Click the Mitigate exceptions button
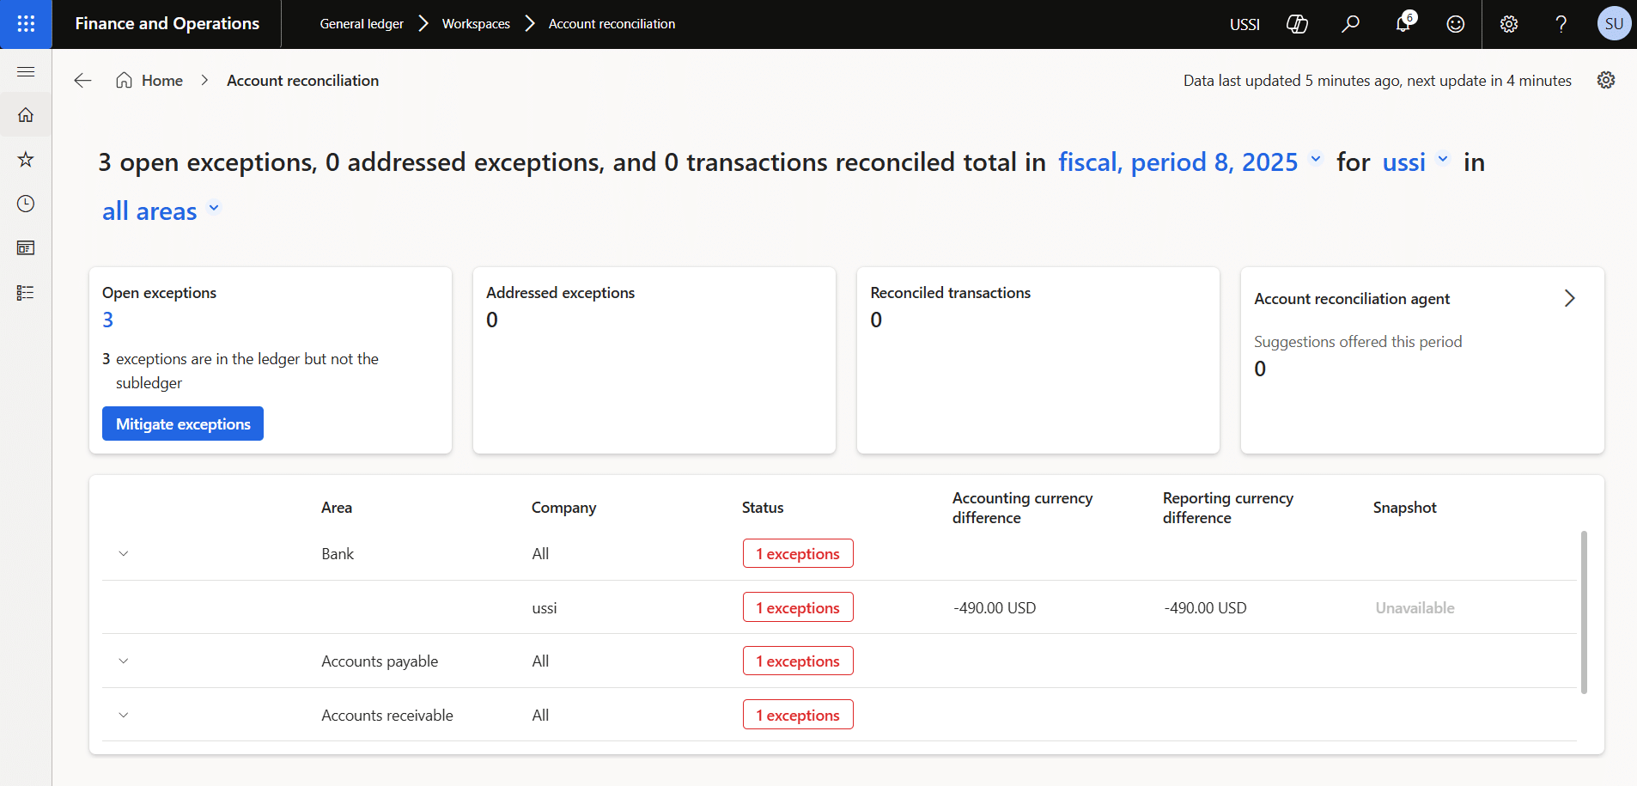 point(183,423)
